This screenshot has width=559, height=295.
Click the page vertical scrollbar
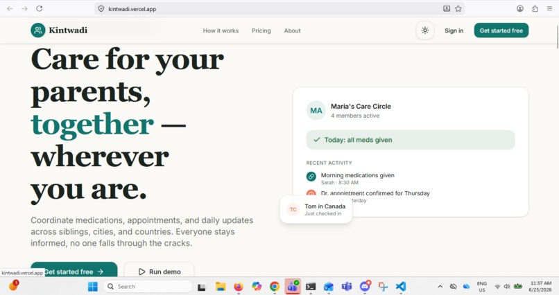[x=557, y=37]
